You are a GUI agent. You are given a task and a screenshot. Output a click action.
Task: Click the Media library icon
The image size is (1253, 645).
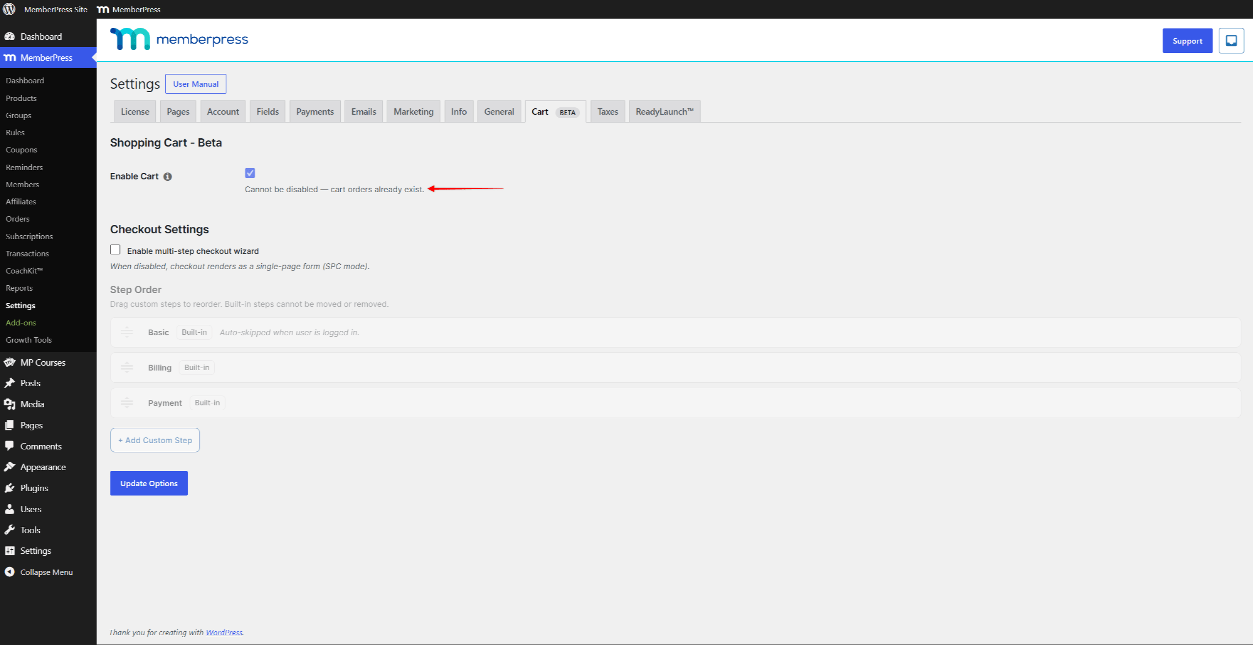9,404
